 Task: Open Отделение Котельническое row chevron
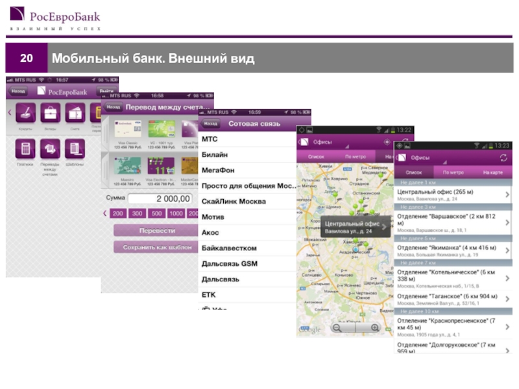tap(507, 279)
